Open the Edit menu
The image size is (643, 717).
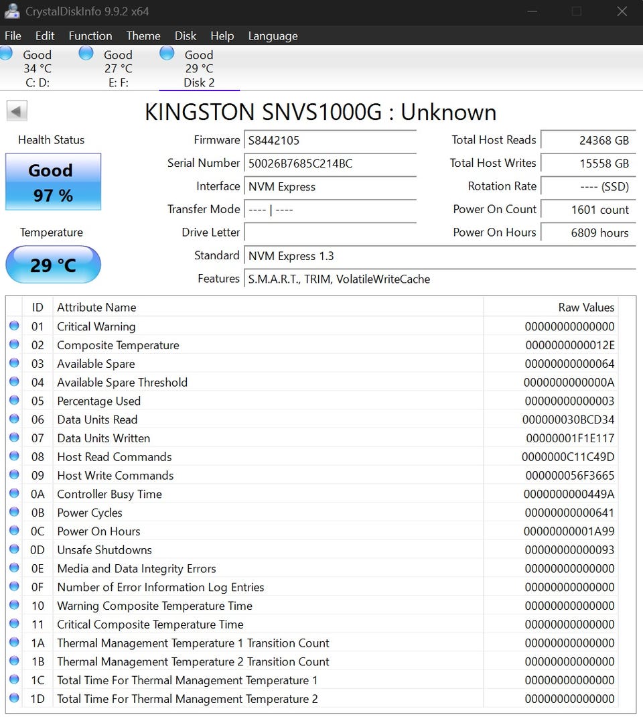coord(45,36)
